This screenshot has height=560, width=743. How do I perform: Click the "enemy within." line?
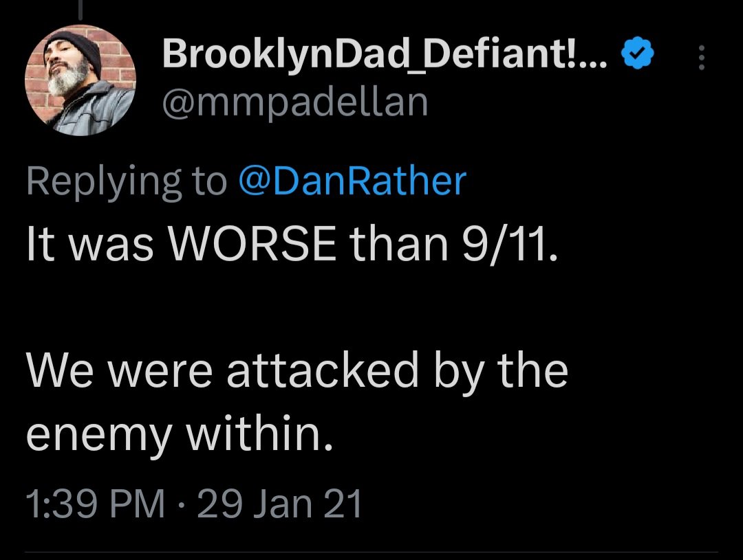point(180,434)
